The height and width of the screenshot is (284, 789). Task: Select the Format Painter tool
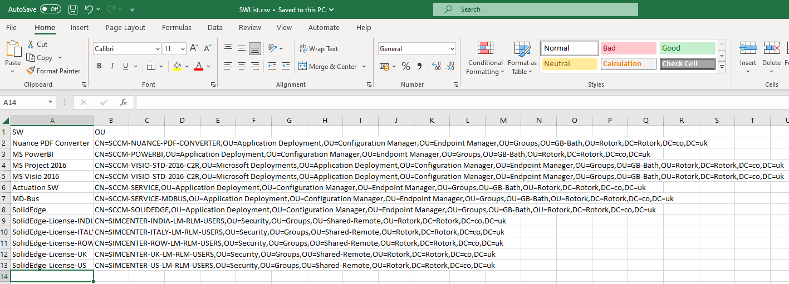[x=53, y=71]
